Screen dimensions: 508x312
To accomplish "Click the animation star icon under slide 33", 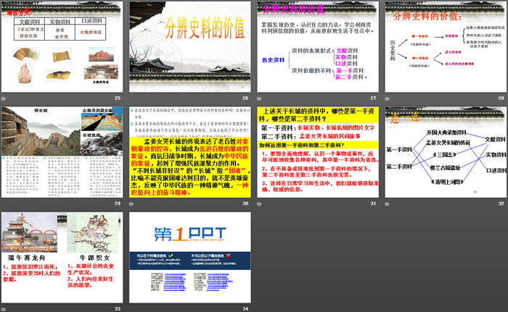I will 4,309.
